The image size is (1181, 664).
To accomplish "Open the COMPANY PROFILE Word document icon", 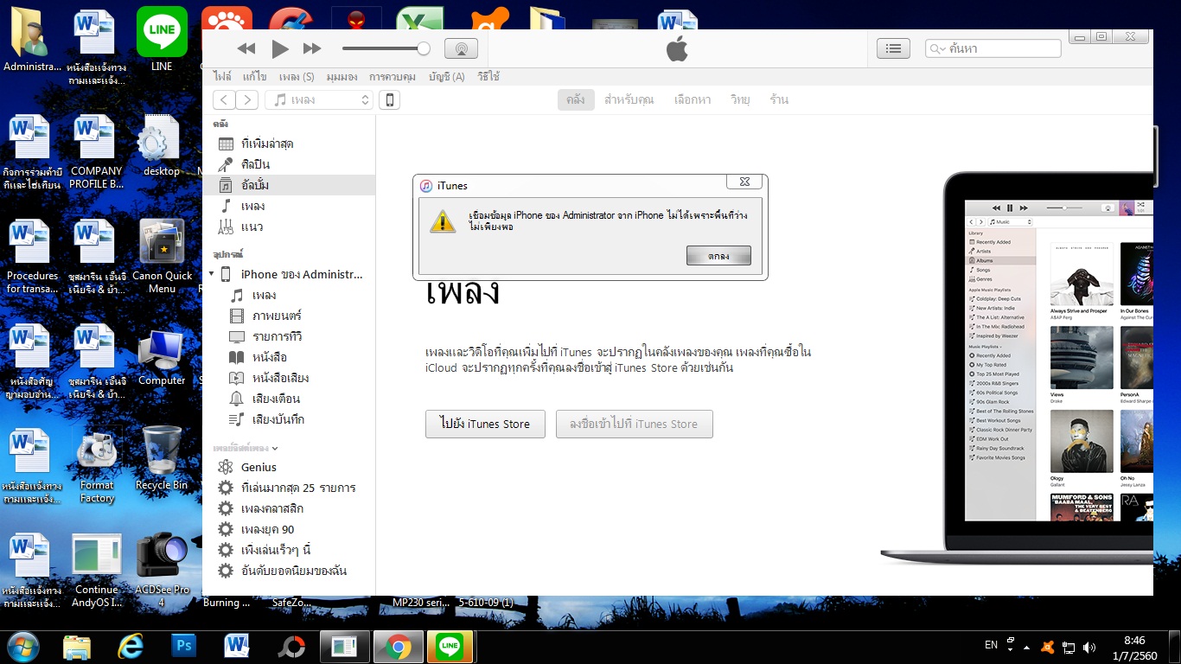I will pyautogui.click(x=96, y=153).
